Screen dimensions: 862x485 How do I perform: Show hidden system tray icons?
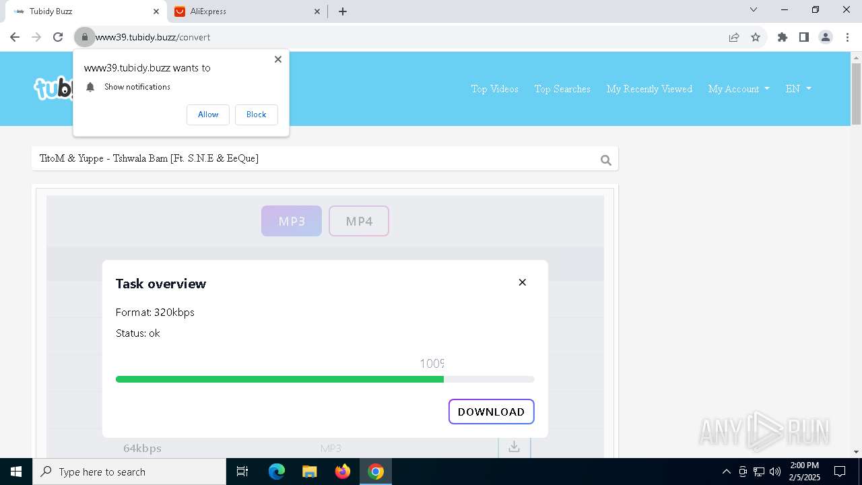(x=726, y=472)
